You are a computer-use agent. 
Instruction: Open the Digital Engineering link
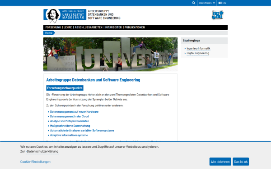pyautogui.click(x=198, y=53)
